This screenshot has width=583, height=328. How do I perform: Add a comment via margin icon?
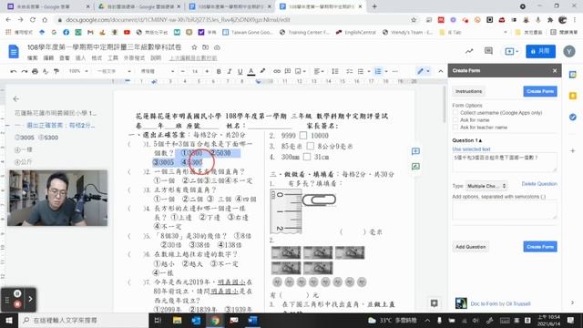415,151
